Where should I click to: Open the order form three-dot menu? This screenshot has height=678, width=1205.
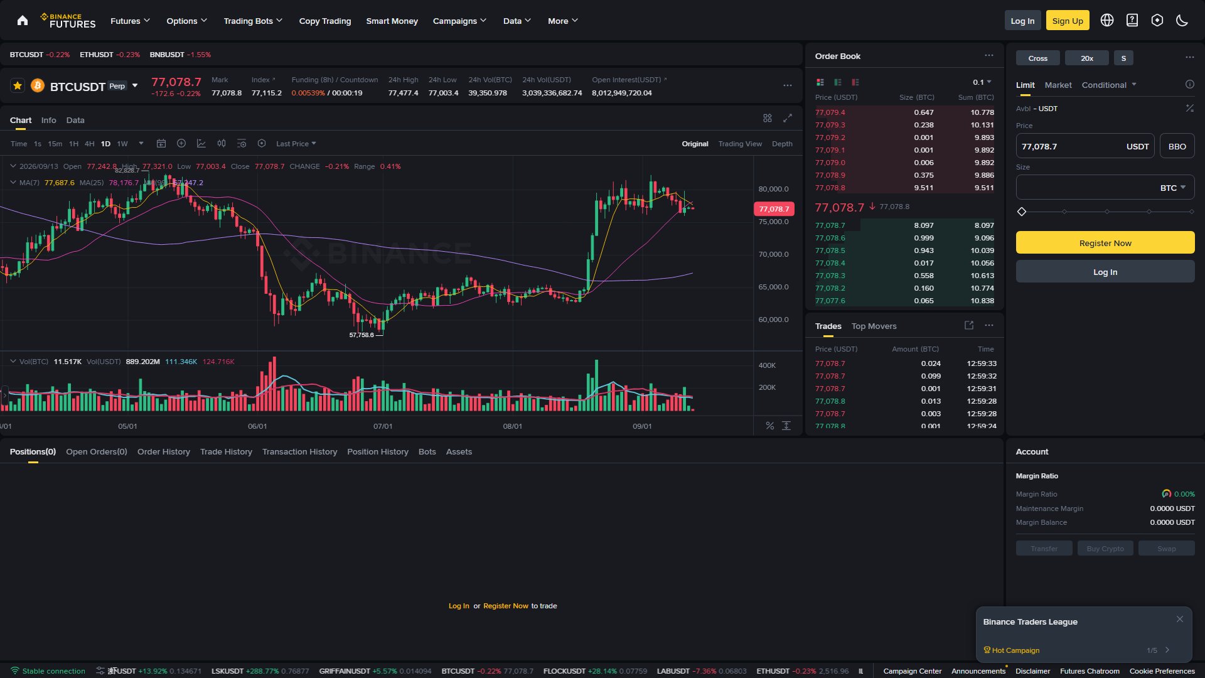click(x=1190, y=58)
